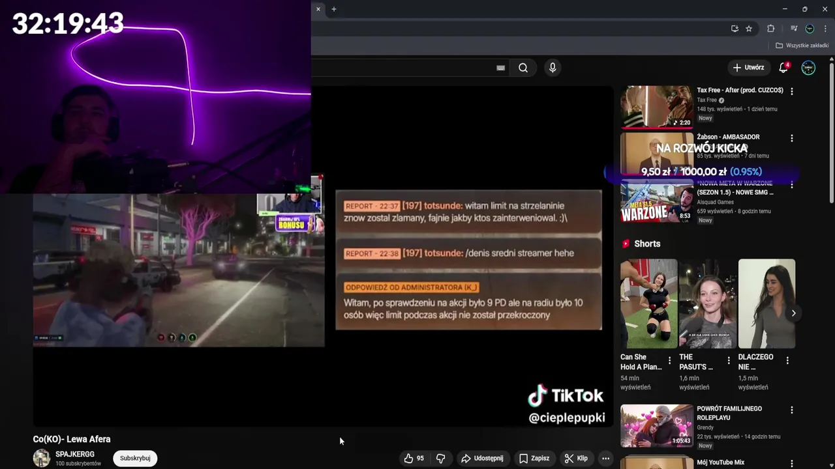The image size is (835, 469).
Task: Show next Shorts with arrow
Action: 793,313
